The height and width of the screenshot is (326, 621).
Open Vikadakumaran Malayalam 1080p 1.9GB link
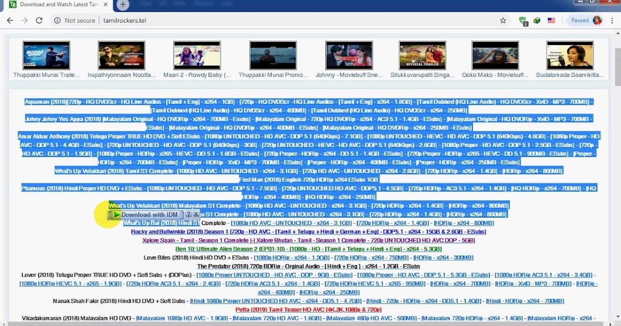pyautogui.click(x=182, y=318)
